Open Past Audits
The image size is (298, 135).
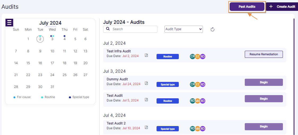(247, 7)
